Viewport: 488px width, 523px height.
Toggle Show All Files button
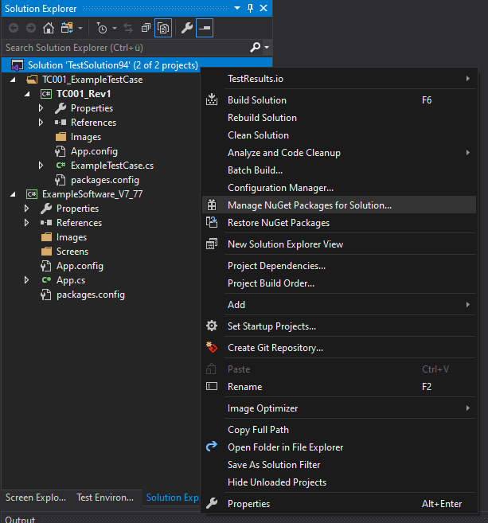(x=163, y=28)
